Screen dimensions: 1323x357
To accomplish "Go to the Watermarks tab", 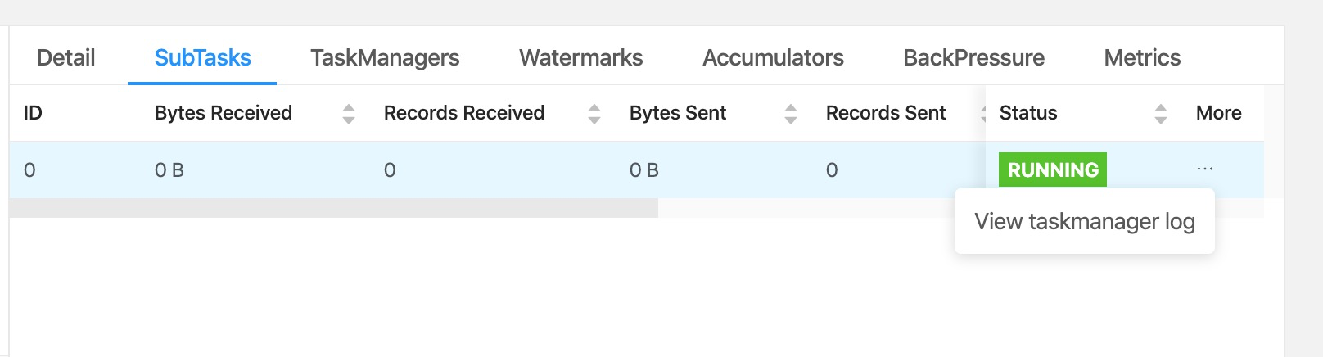I will (580, 57).
